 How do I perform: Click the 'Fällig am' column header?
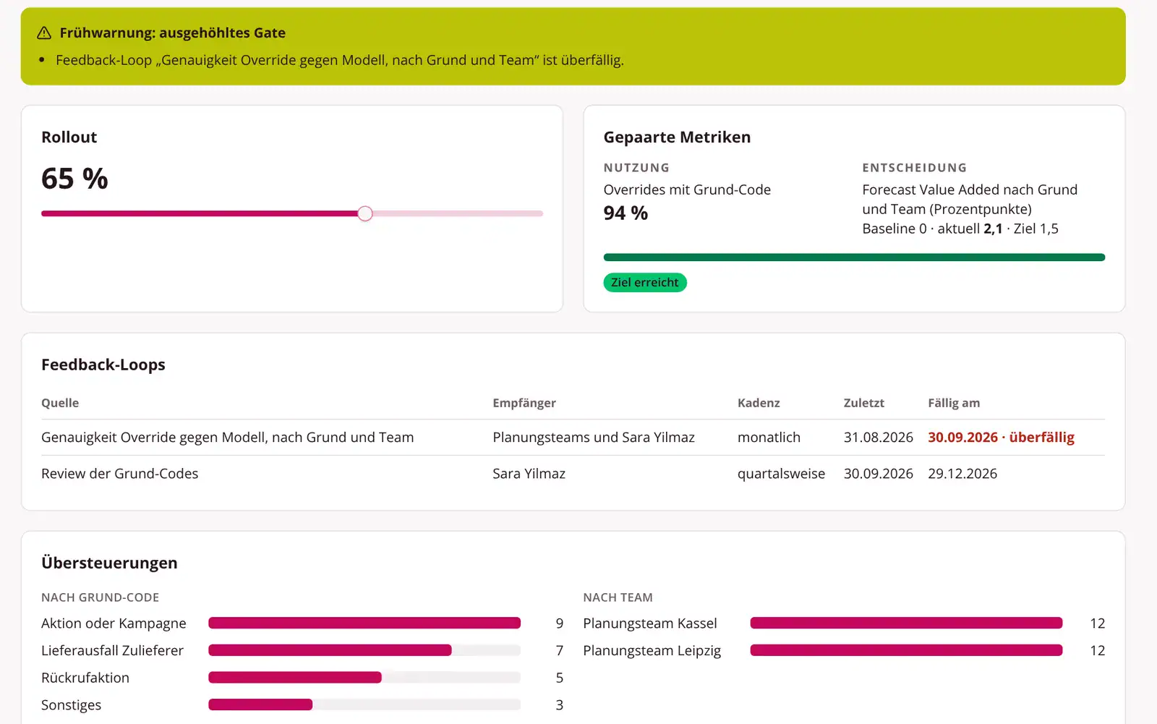pyautogui.click(x=954, y=403)
